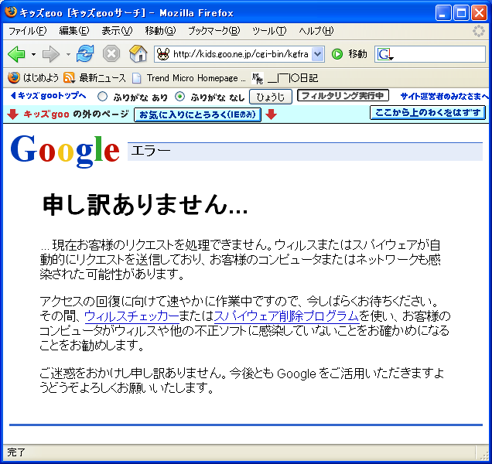Select ふりがな なし radio button

tap(179, 97)
